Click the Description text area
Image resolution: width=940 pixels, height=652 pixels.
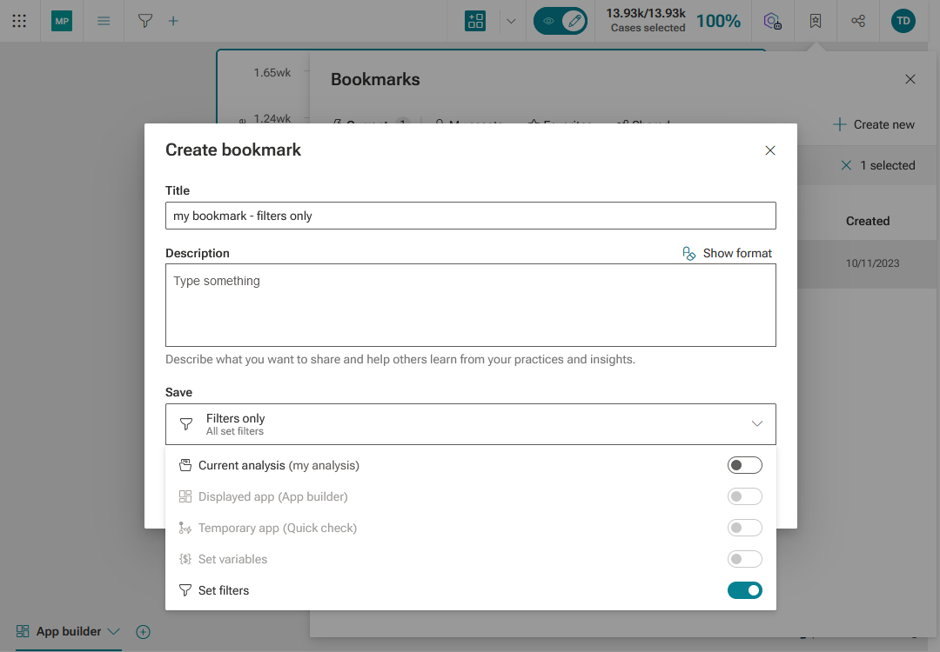pyautogui.click(x=471, y=305)
